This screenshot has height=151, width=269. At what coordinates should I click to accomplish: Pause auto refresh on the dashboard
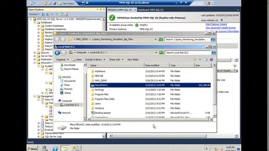pos(222,20)
